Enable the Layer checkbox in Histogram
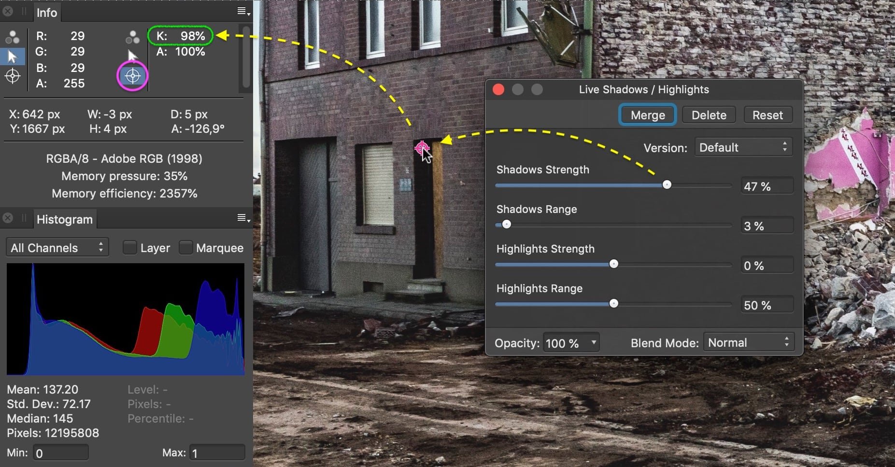This screenshot has width=895, height=467. (130, 248)
